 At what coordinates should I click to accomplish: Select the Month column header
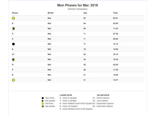click(51, 13)
